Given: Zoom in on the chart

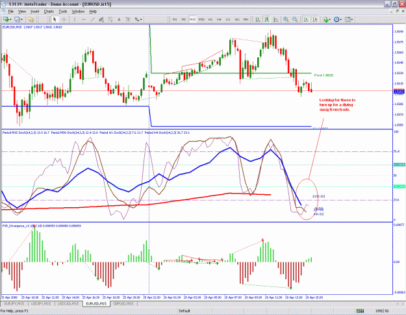Looking at the screenshot, I should (x=286, y=19).
